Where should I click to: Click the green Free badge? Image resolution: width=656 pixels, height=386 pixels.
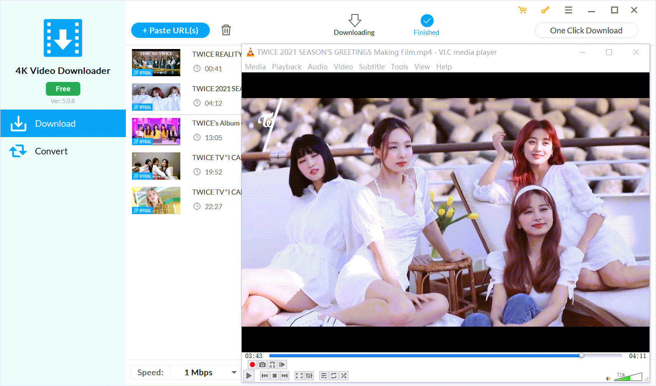coord(63,89)
